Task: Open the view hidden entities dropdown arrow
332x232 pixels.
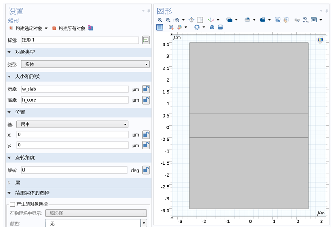Action: [321, 20]
